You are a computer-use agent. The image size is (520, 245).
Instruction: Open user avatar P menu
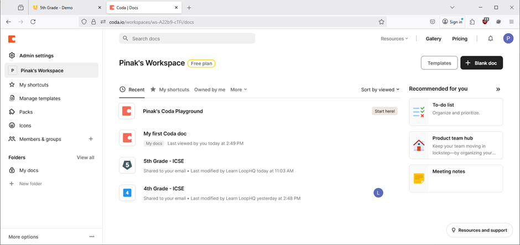click(508, 39)
